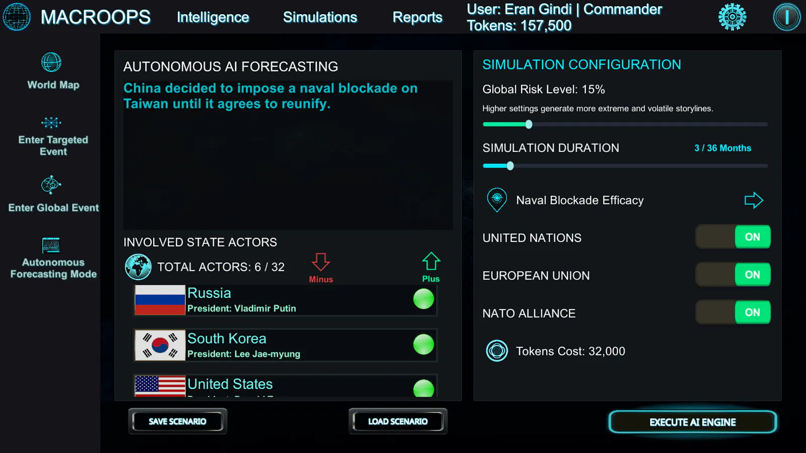Open the Simulations menu
Image resolution: width=806 pixels, height=453 pixels.
pos(320,17)
